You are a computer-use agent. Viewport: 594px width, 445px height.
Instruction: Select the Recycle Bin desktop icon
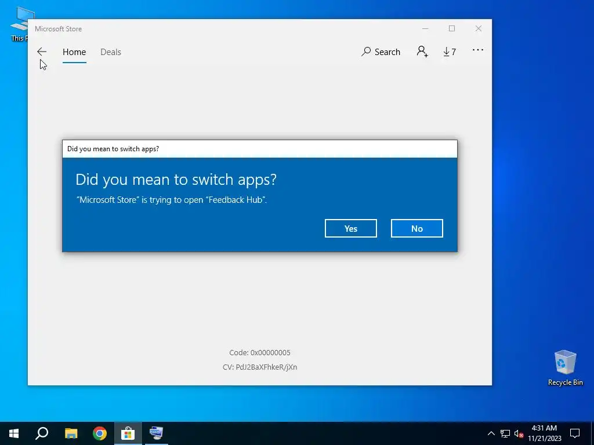565,368
